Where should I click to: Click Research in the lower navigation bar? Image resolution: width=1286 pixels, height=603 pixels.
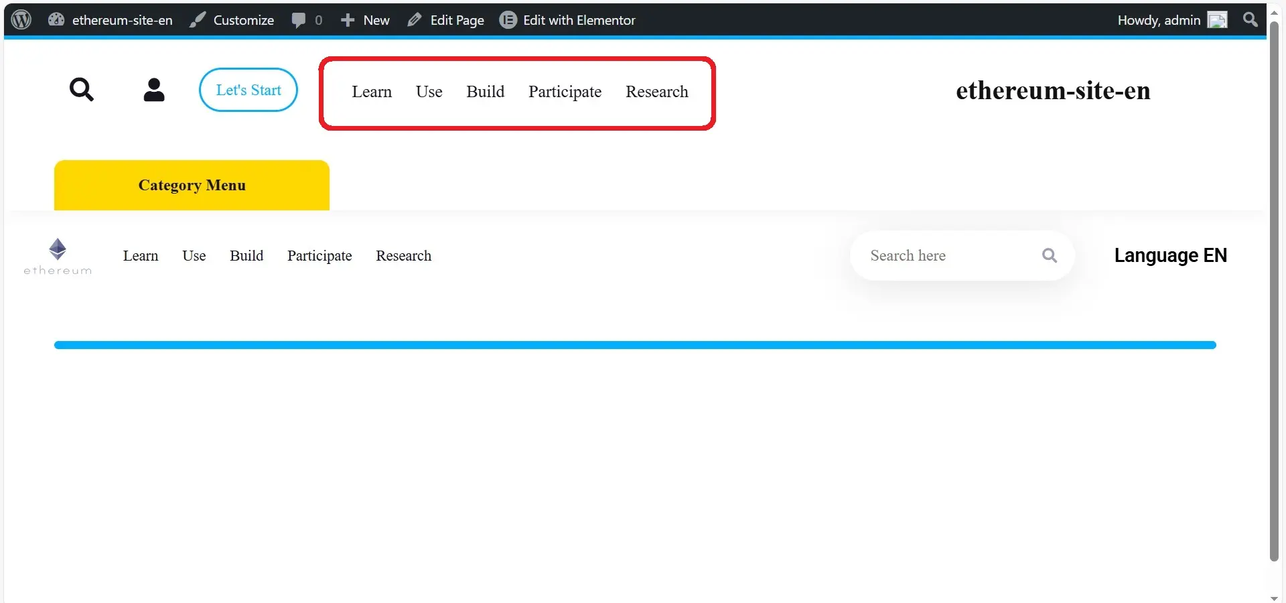point(403,256)
